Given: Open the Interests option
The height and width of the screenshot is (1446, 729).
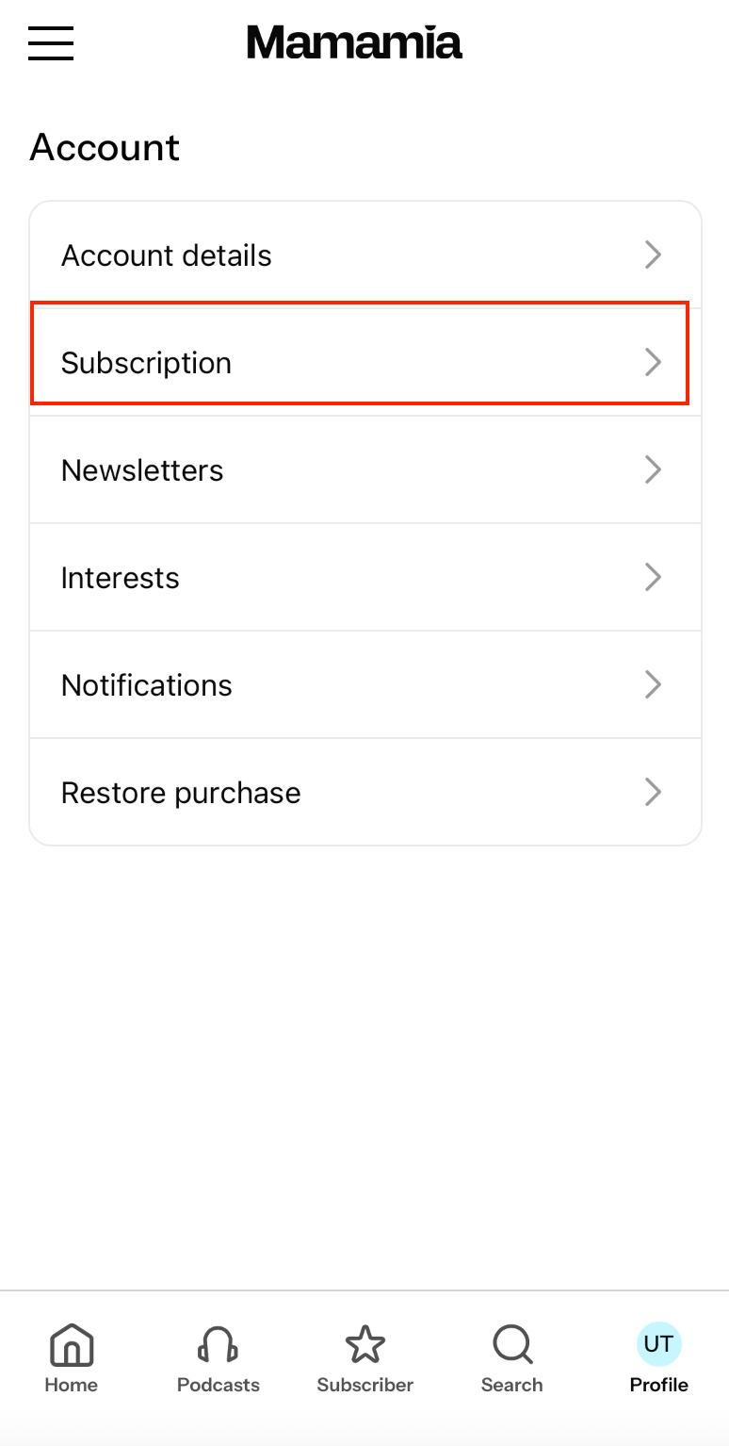Looking at the screenshot, I should pyautogui.click(x=121, y=578).
